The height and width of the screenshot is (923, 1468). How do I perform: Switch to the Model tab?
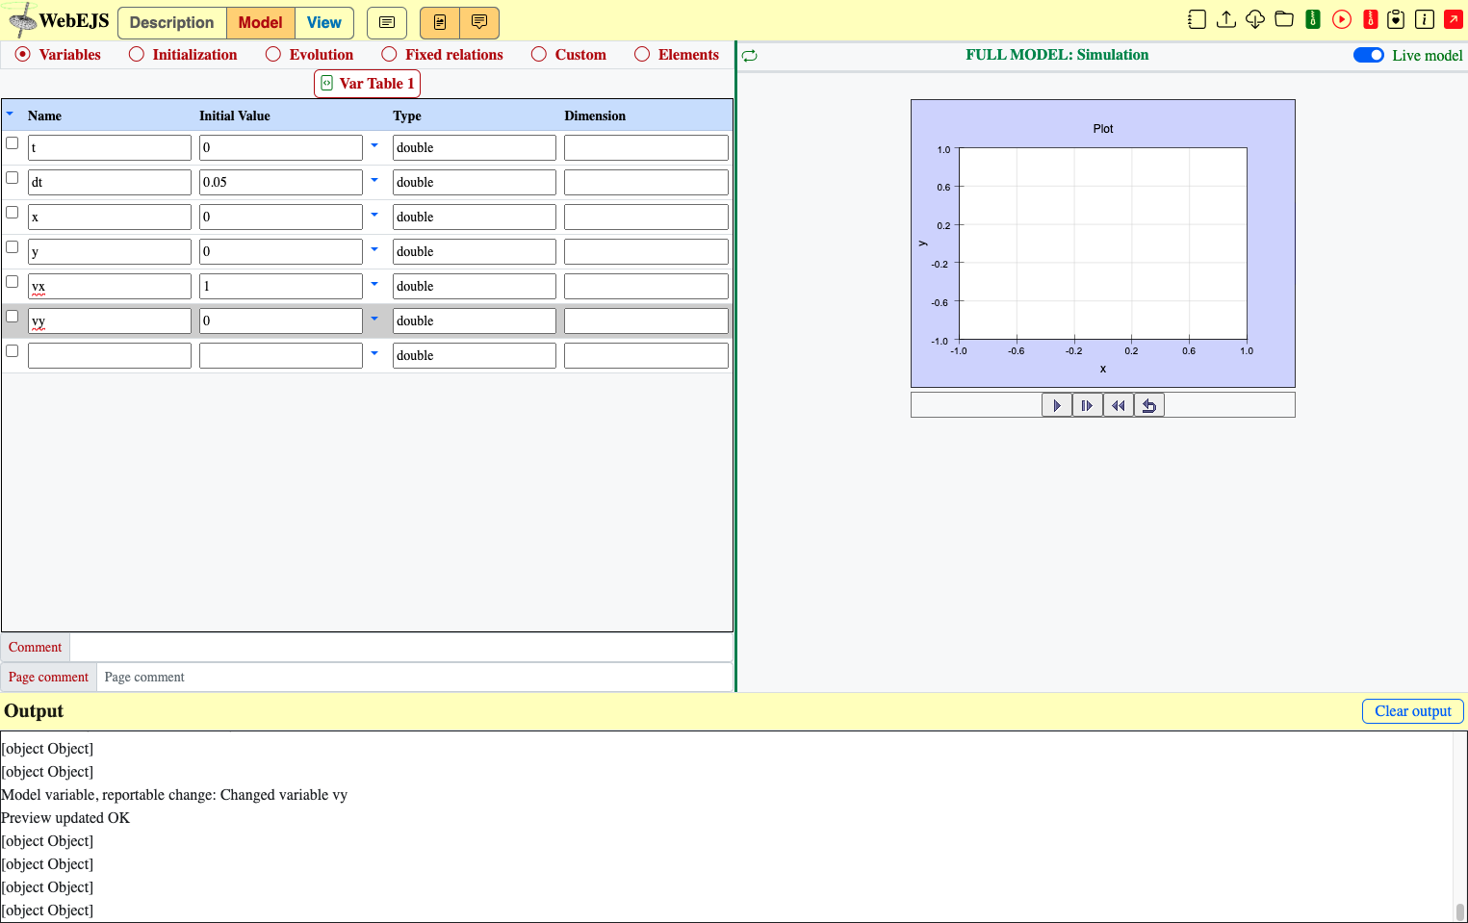coord(261,22)
